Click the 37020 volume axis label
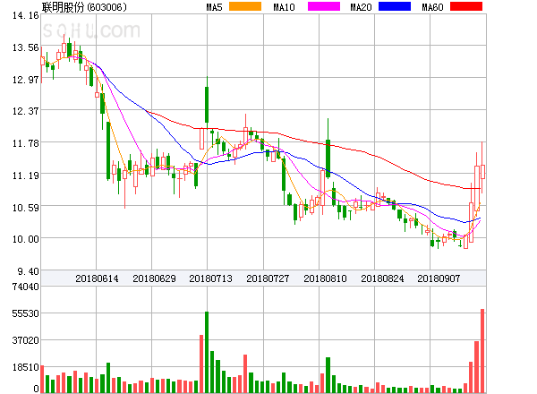537x394 pixels. (26, 340)
